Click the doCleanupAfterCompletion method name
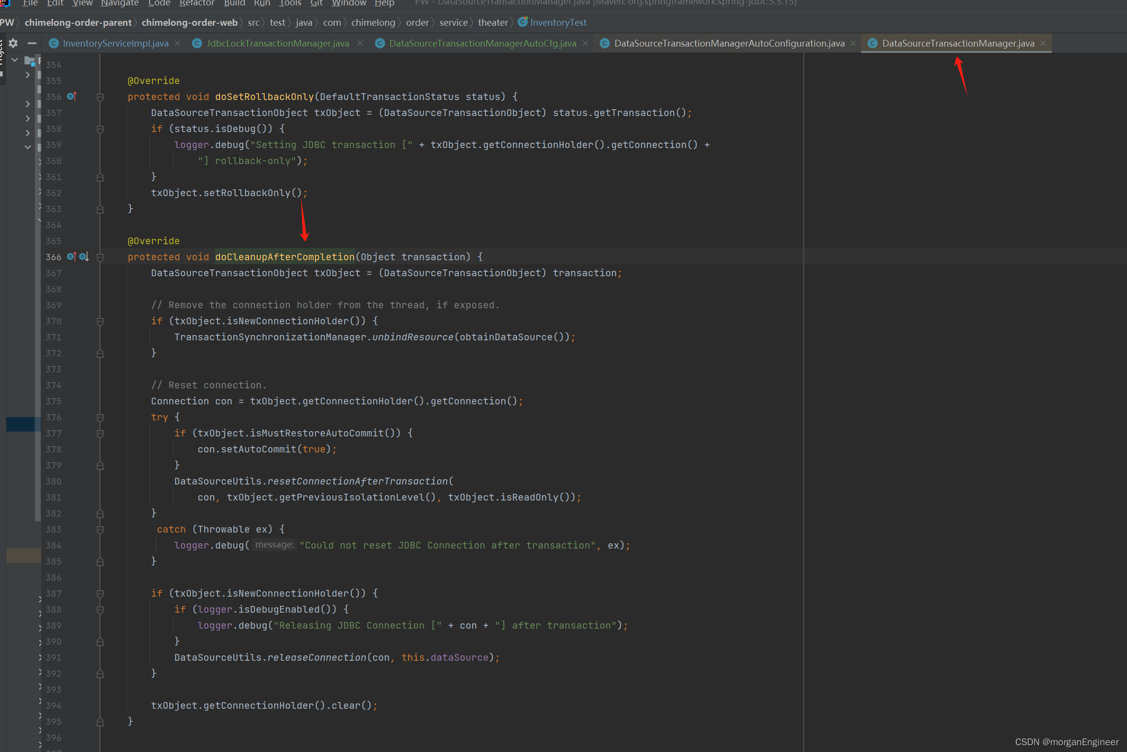The height and width of the screenshot is (752, 1127). coord(285,257)
